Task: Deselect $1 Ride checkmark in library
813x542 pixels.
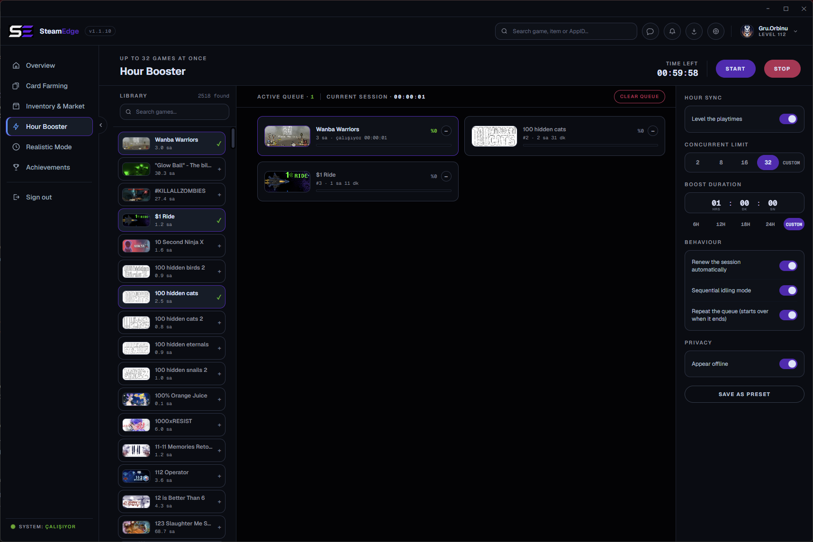Action: click(x=219, y=220)
